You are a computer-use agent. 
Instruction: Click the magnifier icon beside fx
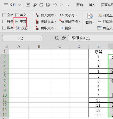click(x=57, y=38)
